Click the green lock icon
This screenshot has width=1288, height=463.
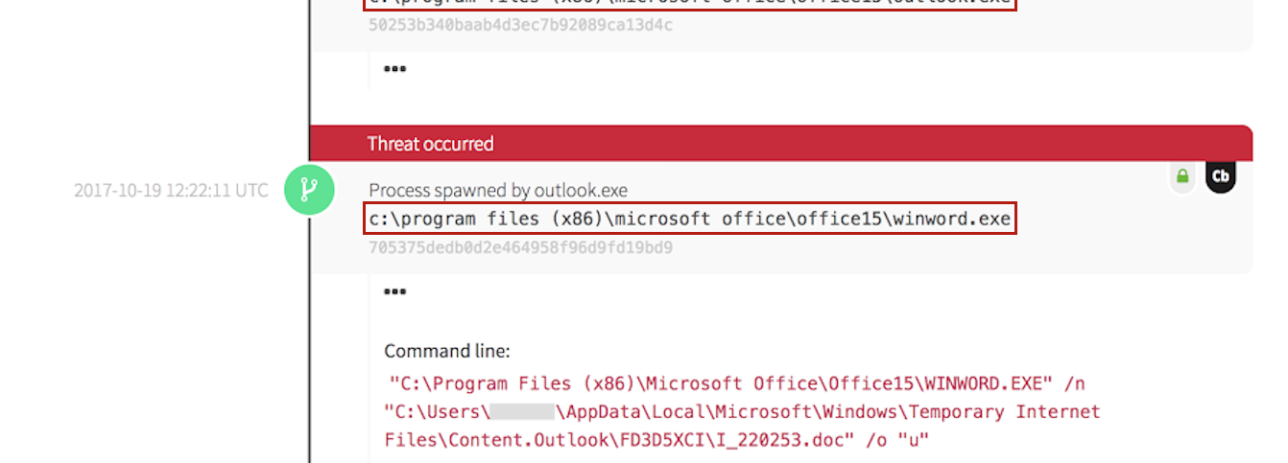pos(1182,176)
